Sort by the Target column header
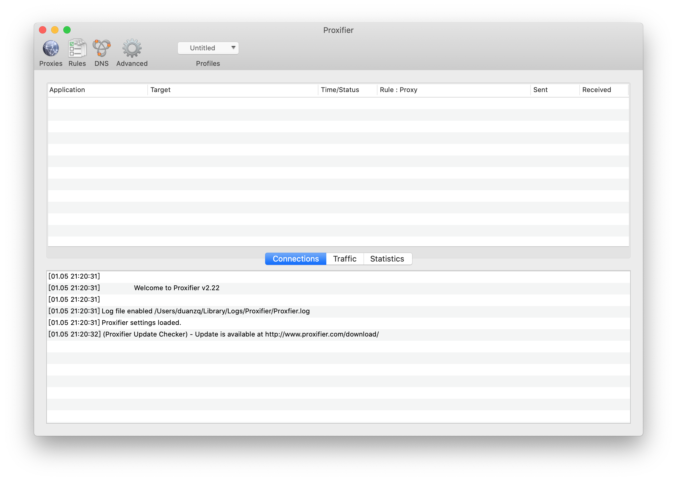Viewport: 677px width, 481px height. 233,90
